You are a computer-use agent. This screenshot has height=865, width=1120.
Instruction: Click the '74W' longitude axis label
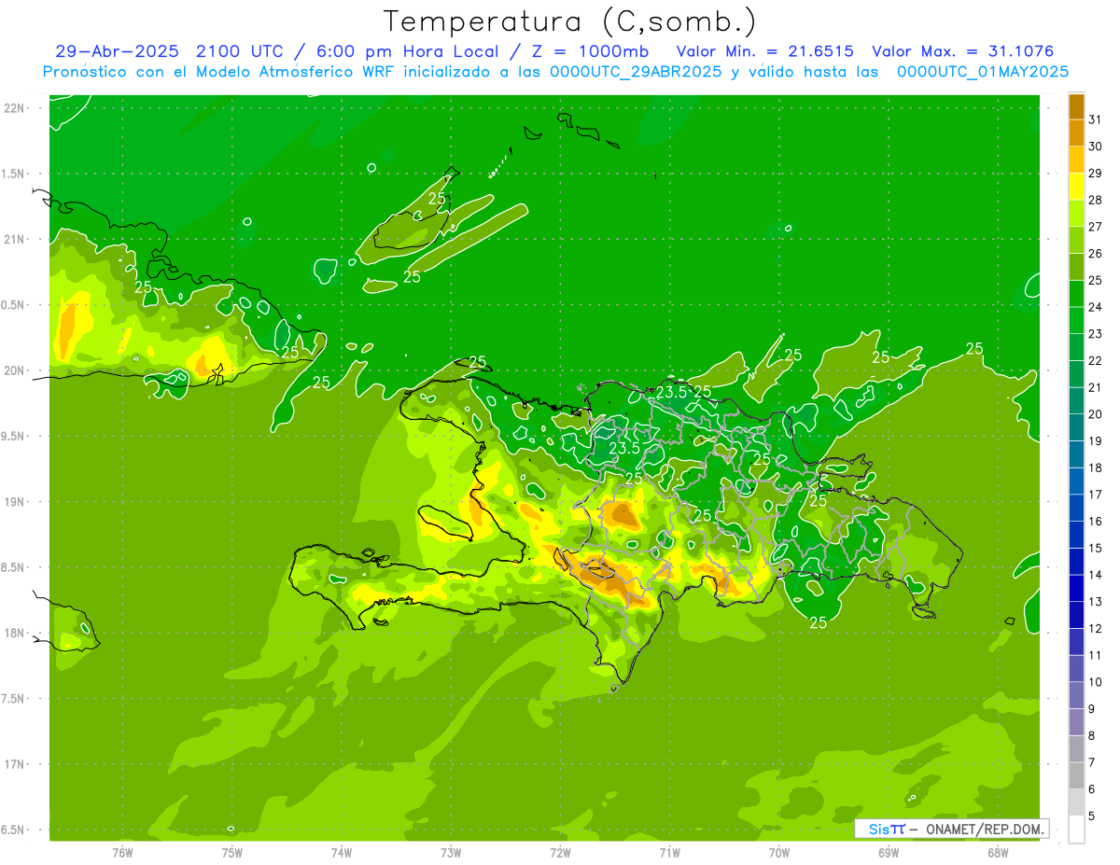coord(342,851)
